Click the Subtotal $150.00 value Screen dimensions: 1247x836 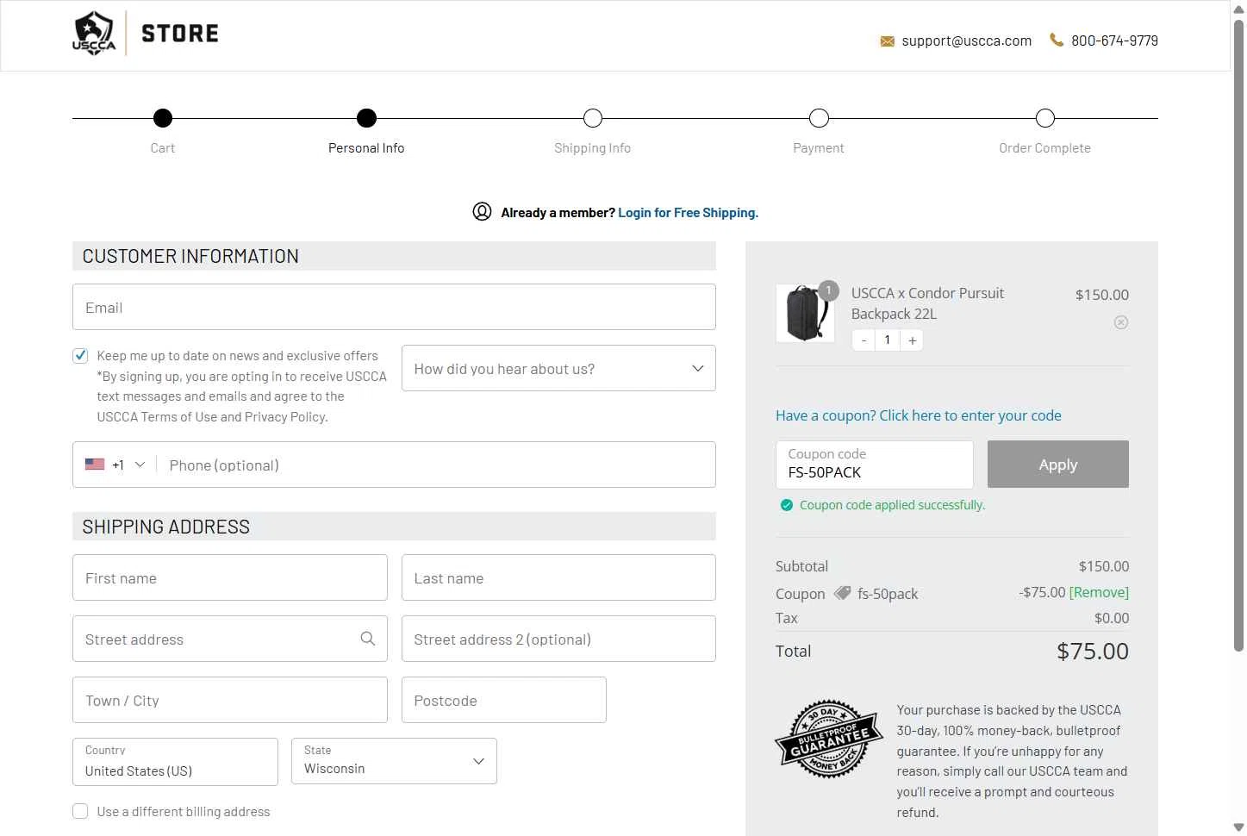[x=1104, y=566]
